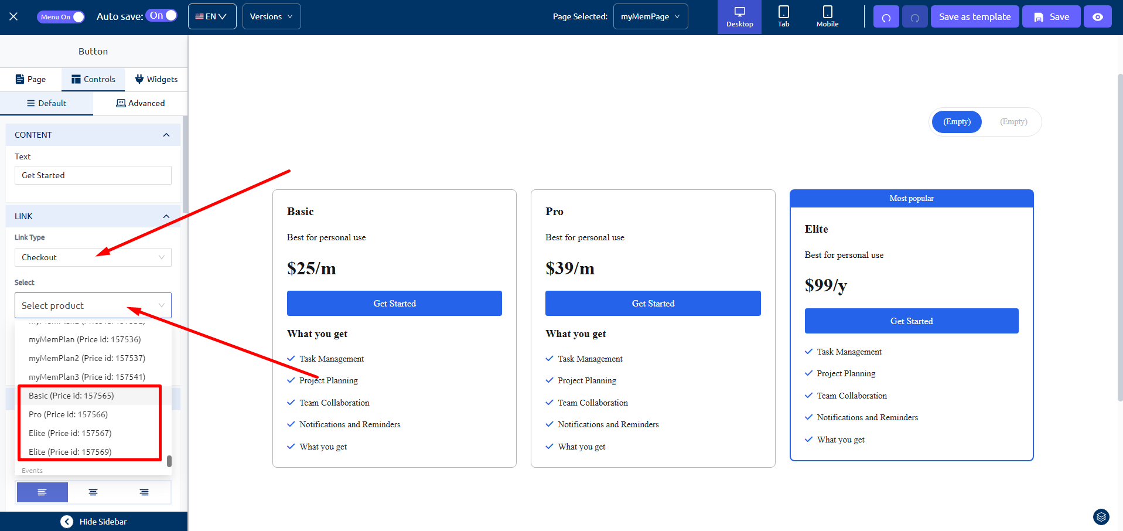Click Project Planning in the Elite card
Viewport: 1123px width, 531px height.
click(846, 373)
